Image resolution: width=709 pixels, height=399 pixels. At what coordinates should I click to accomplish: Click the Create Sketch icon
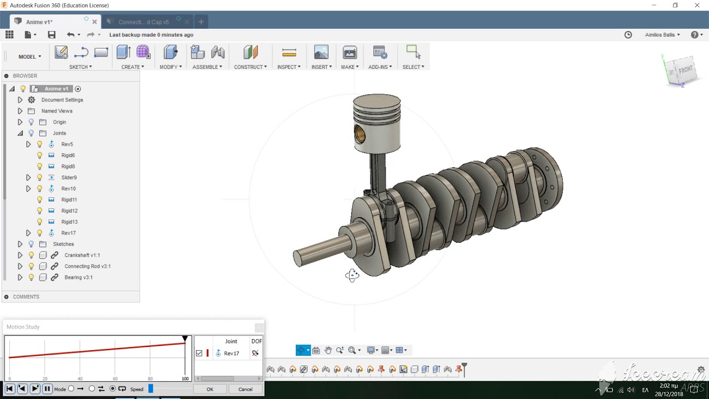tap(61, 52)
